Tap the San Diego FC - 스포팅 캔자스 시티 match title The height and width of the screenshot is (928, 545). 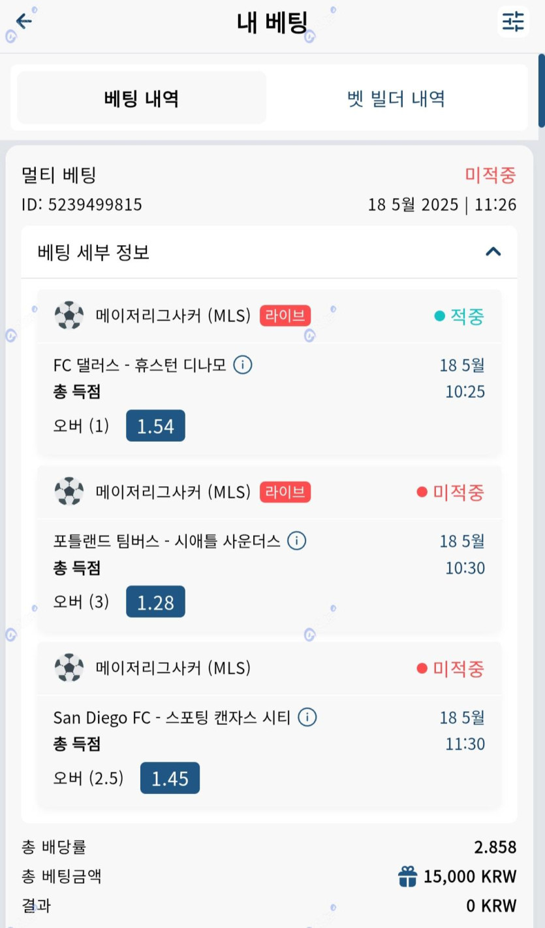click(172, 718)
